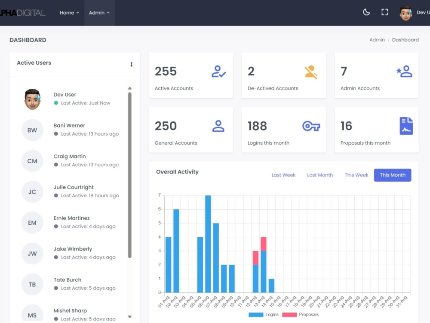This screenshot has width=430, height=323.
Task: Click the 06-Aug logins bar in chart
Action: (x=208, y=244)
